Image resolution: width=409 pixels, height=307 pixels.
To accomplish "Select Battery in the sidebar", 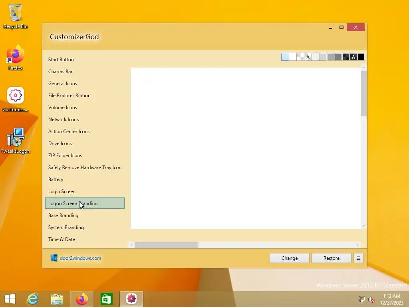I will coord(85,179).
